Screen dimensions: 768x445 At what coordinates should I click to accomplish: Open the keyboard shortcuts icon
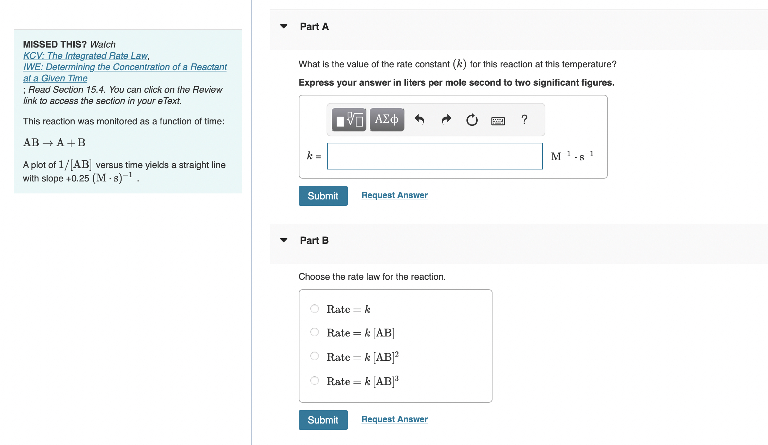click(x=497, y=120)
